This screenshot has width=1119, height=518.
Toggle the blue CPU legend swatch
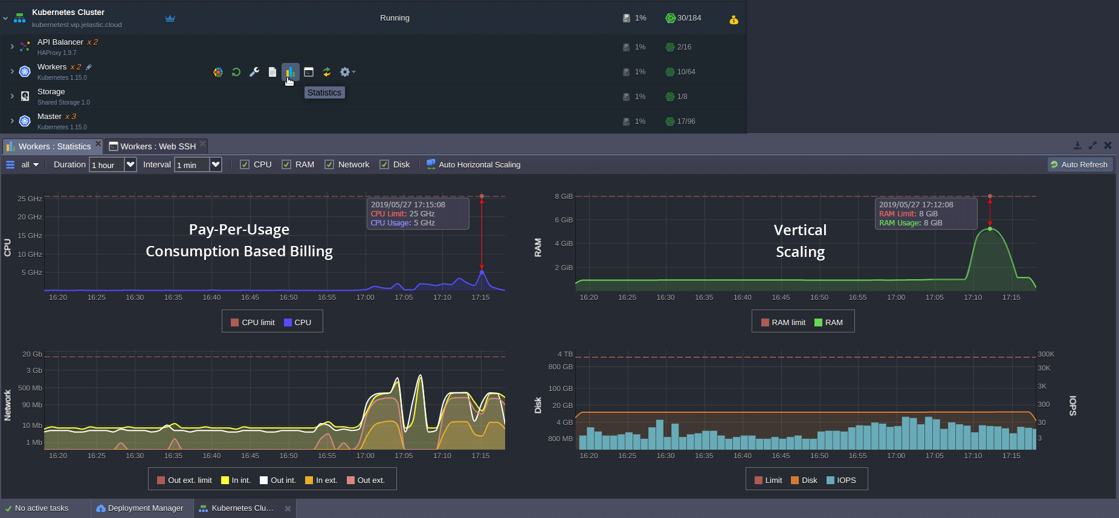click(288, 323)
